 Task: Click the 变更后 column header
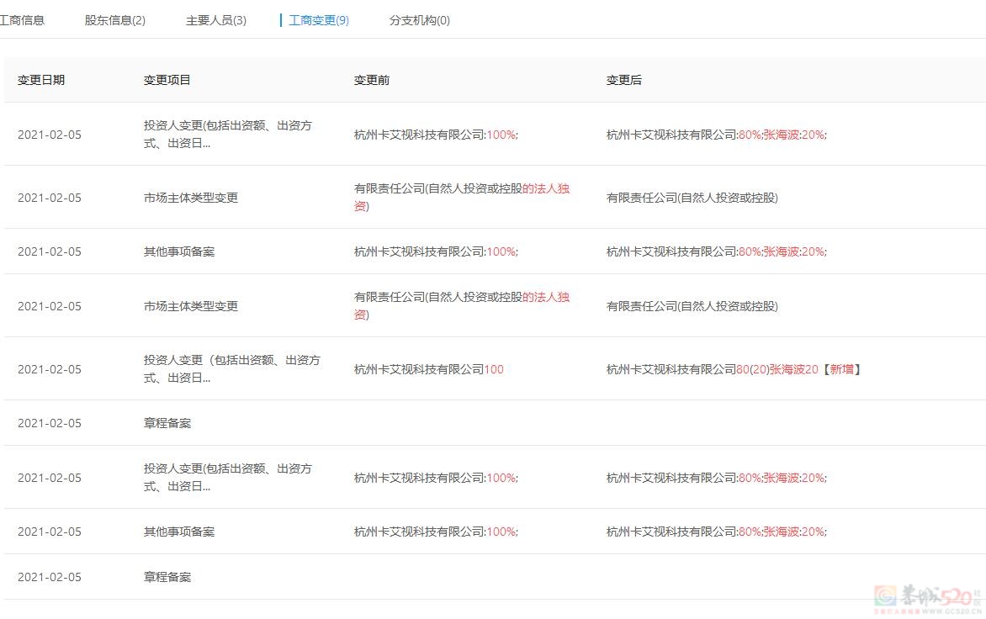coord(624,80)
